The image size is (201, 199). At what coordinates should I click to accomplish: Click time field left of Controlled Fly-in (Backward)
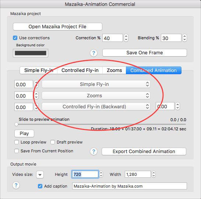(24, 107)
